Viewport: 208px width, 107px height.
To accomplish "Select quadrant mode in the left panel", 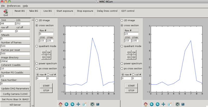I will 37,46.
